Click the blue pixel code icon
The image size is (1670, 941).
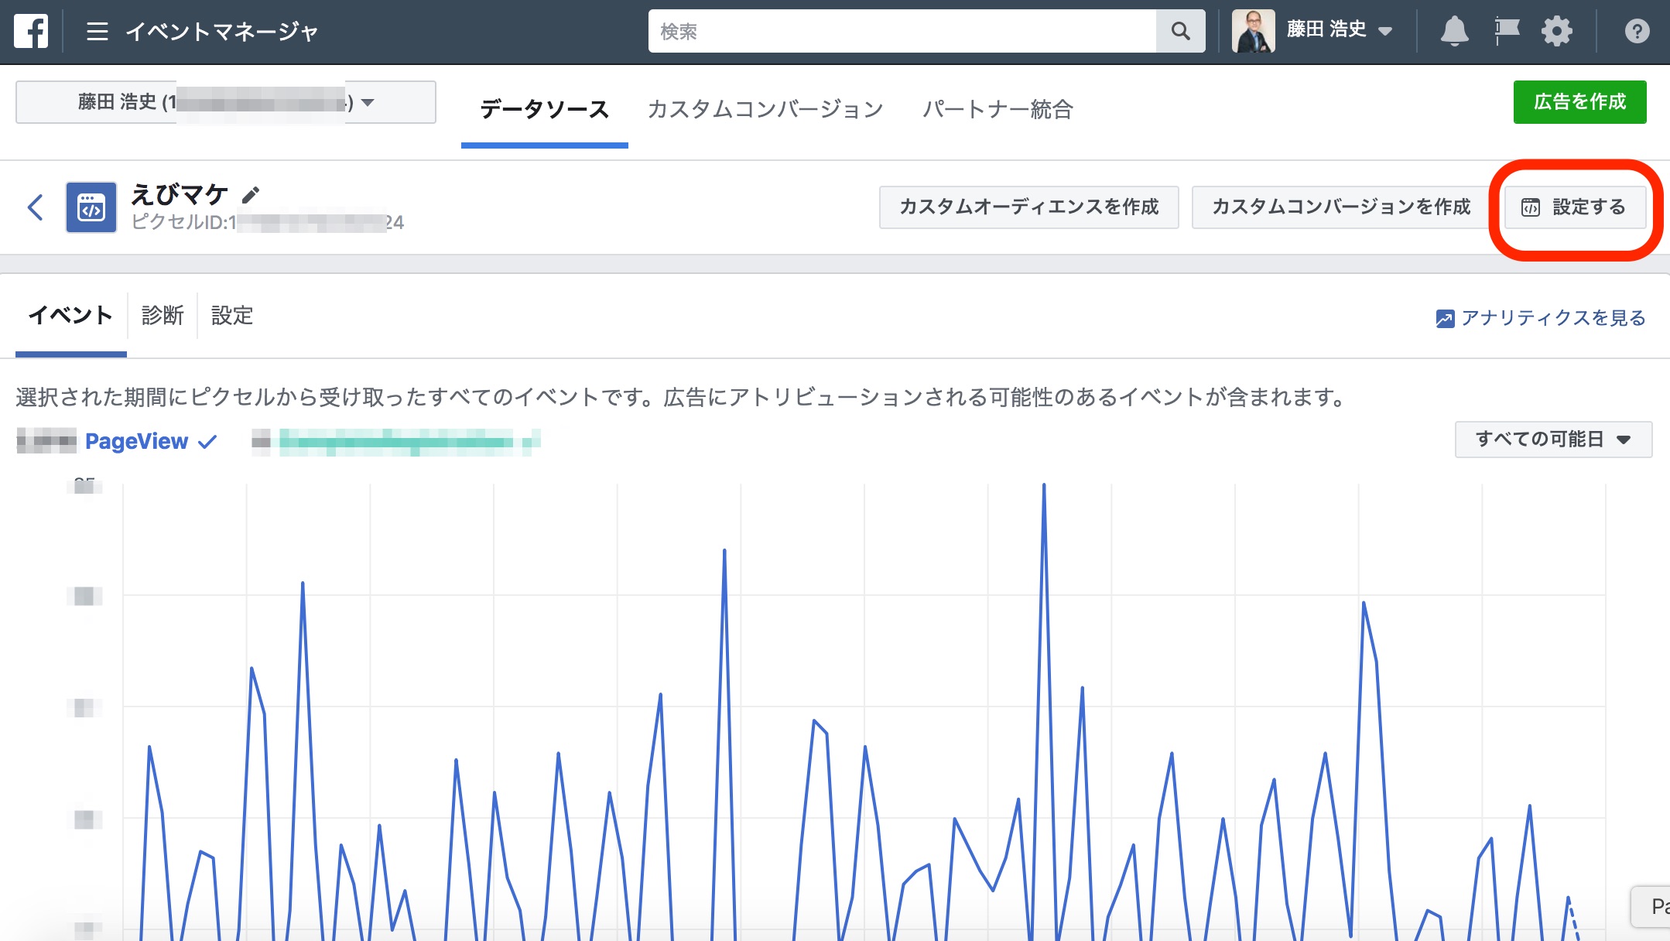pyautogui.click(x=91, y=207)
